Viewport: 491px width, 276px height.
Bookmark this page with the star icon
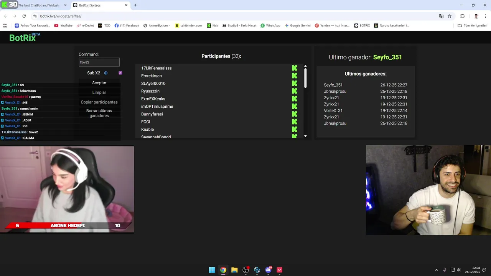click(450, 16)
